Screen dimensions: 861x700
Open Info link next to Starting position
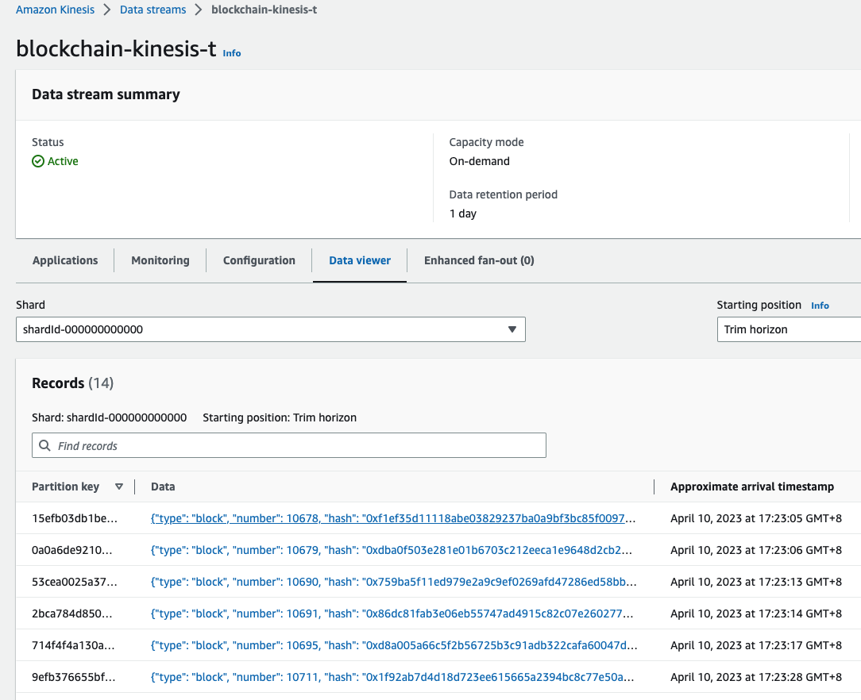point(820,306)
